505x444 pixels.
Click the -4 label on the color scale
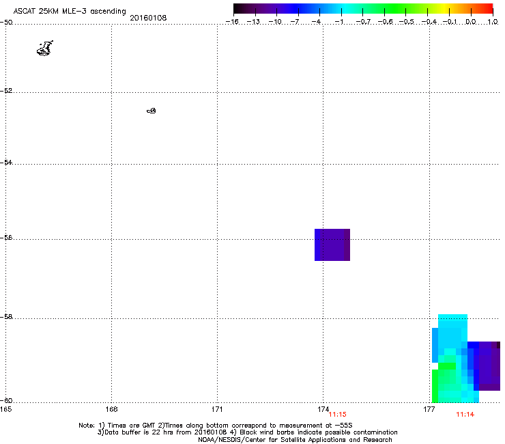point(316,22)
